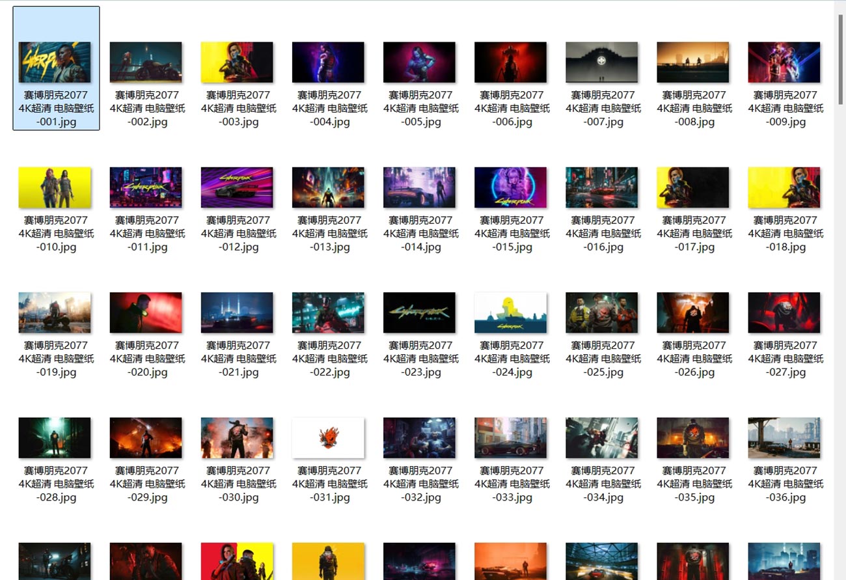Select bridge scene thumbnail 036.jpg
The width and height of the screenshot is (846, 580).
click(x=784, y=437)
